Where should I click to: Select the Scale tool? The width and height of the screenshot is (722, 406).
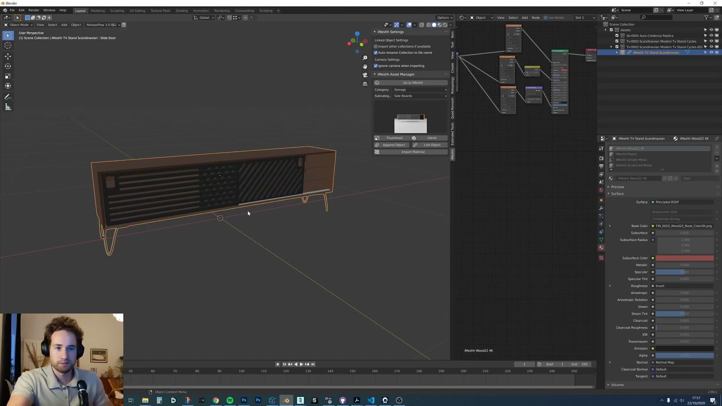8,76
